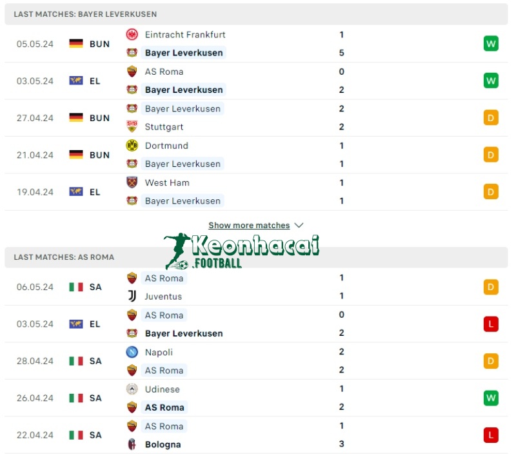Click the West Ham club crest
The height and width of the screenshot is (457, 516).
click(x=132, y=182)
